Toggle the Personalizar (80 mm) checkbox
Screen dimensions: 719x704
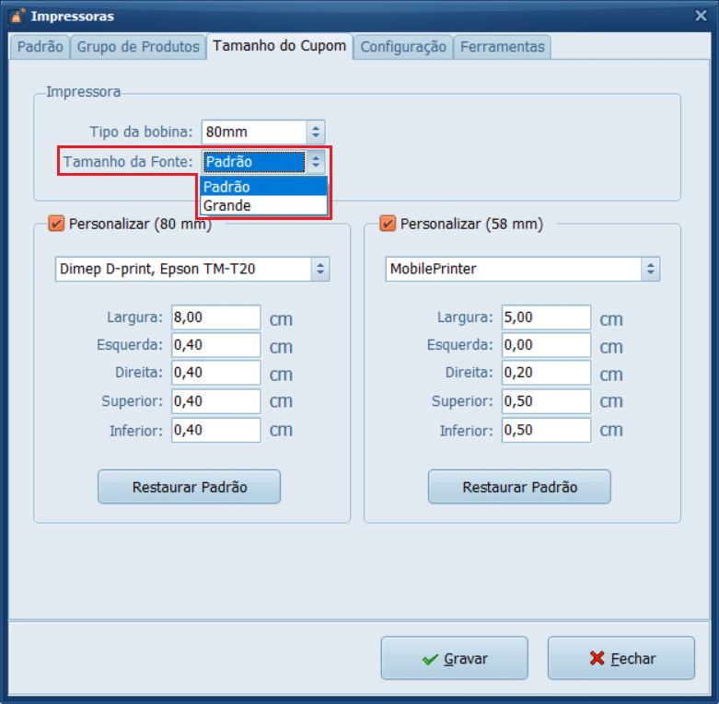click(56, 224)
